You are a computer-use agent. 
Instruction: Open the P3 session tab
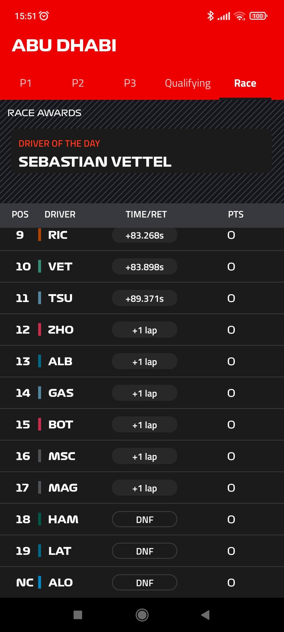tap(130, 83)
